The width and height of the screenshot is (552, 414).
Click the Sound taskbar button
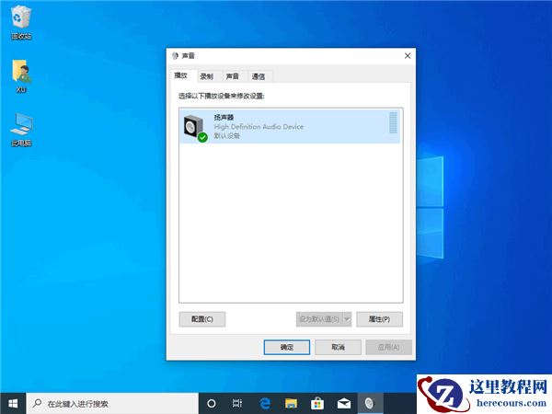[x=370, y=404]
